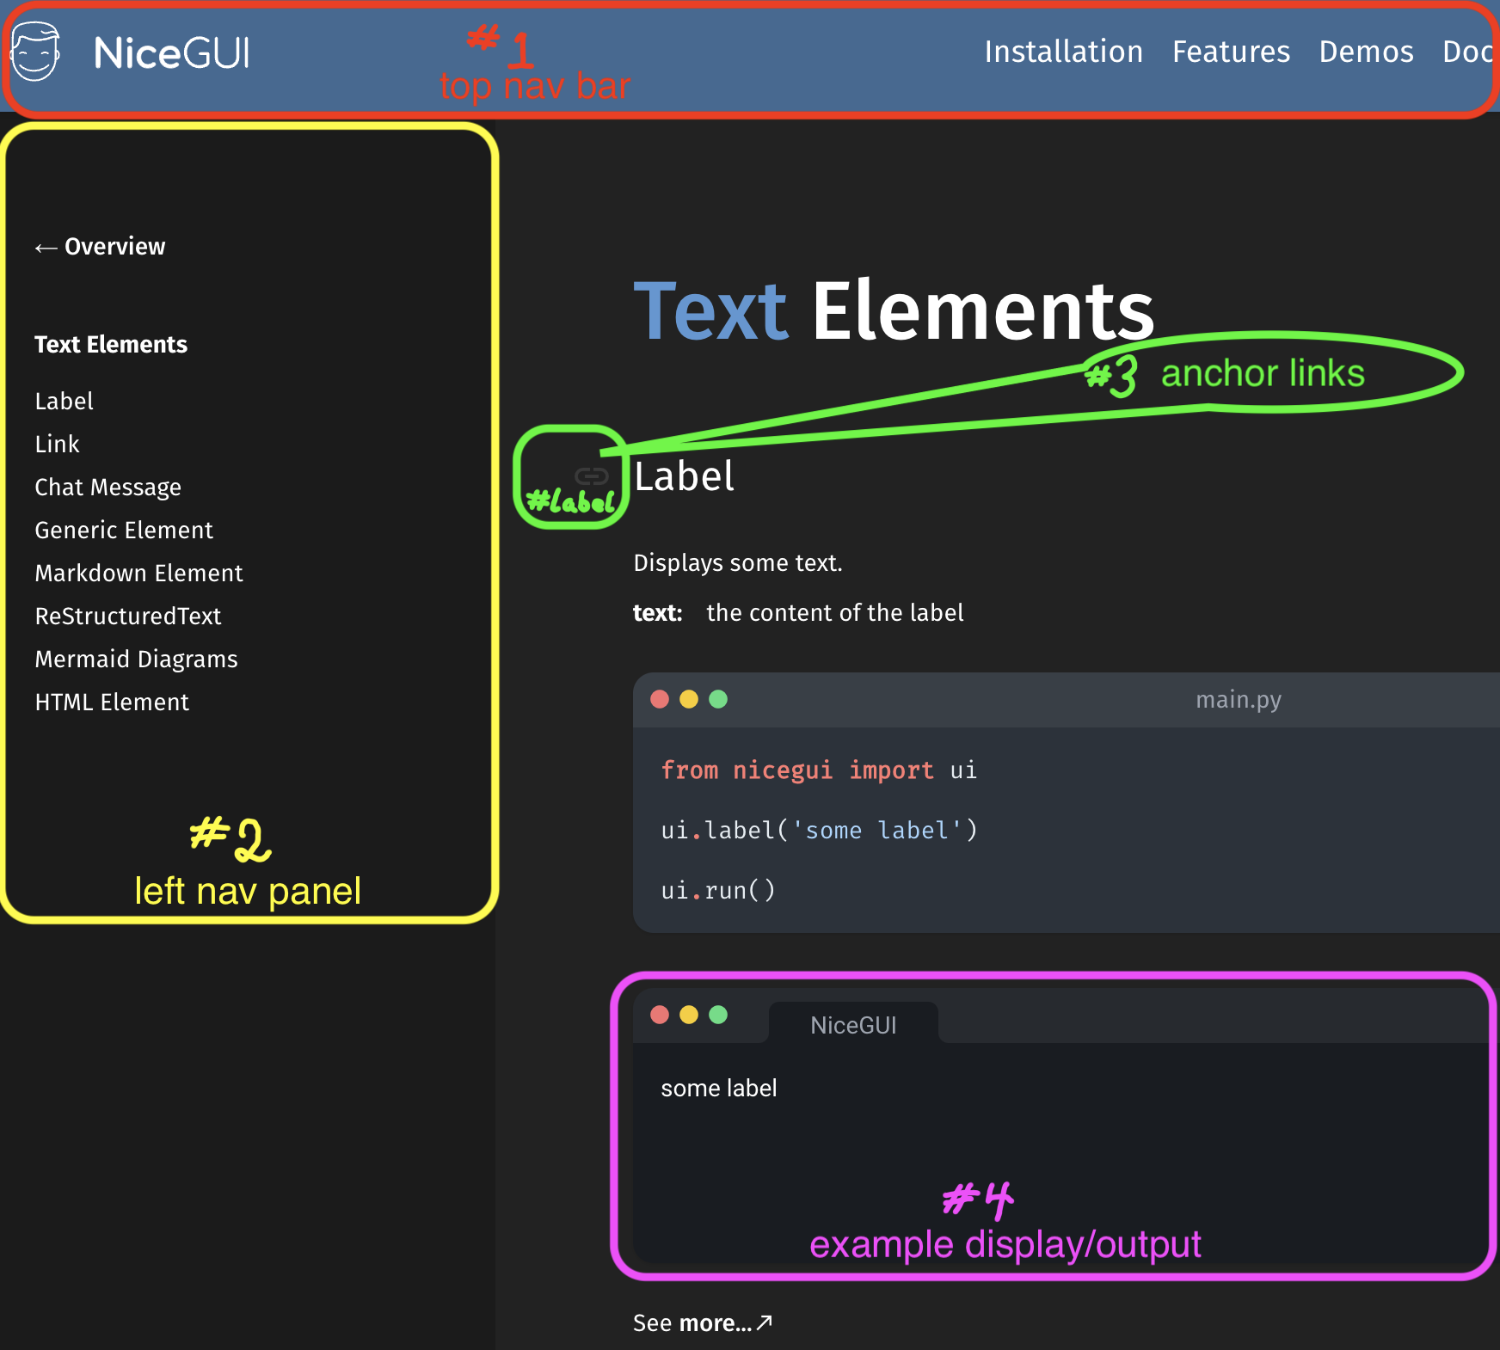Select Label in the left navigation
The image size is (1500, 1350).
tap(65, 402)
